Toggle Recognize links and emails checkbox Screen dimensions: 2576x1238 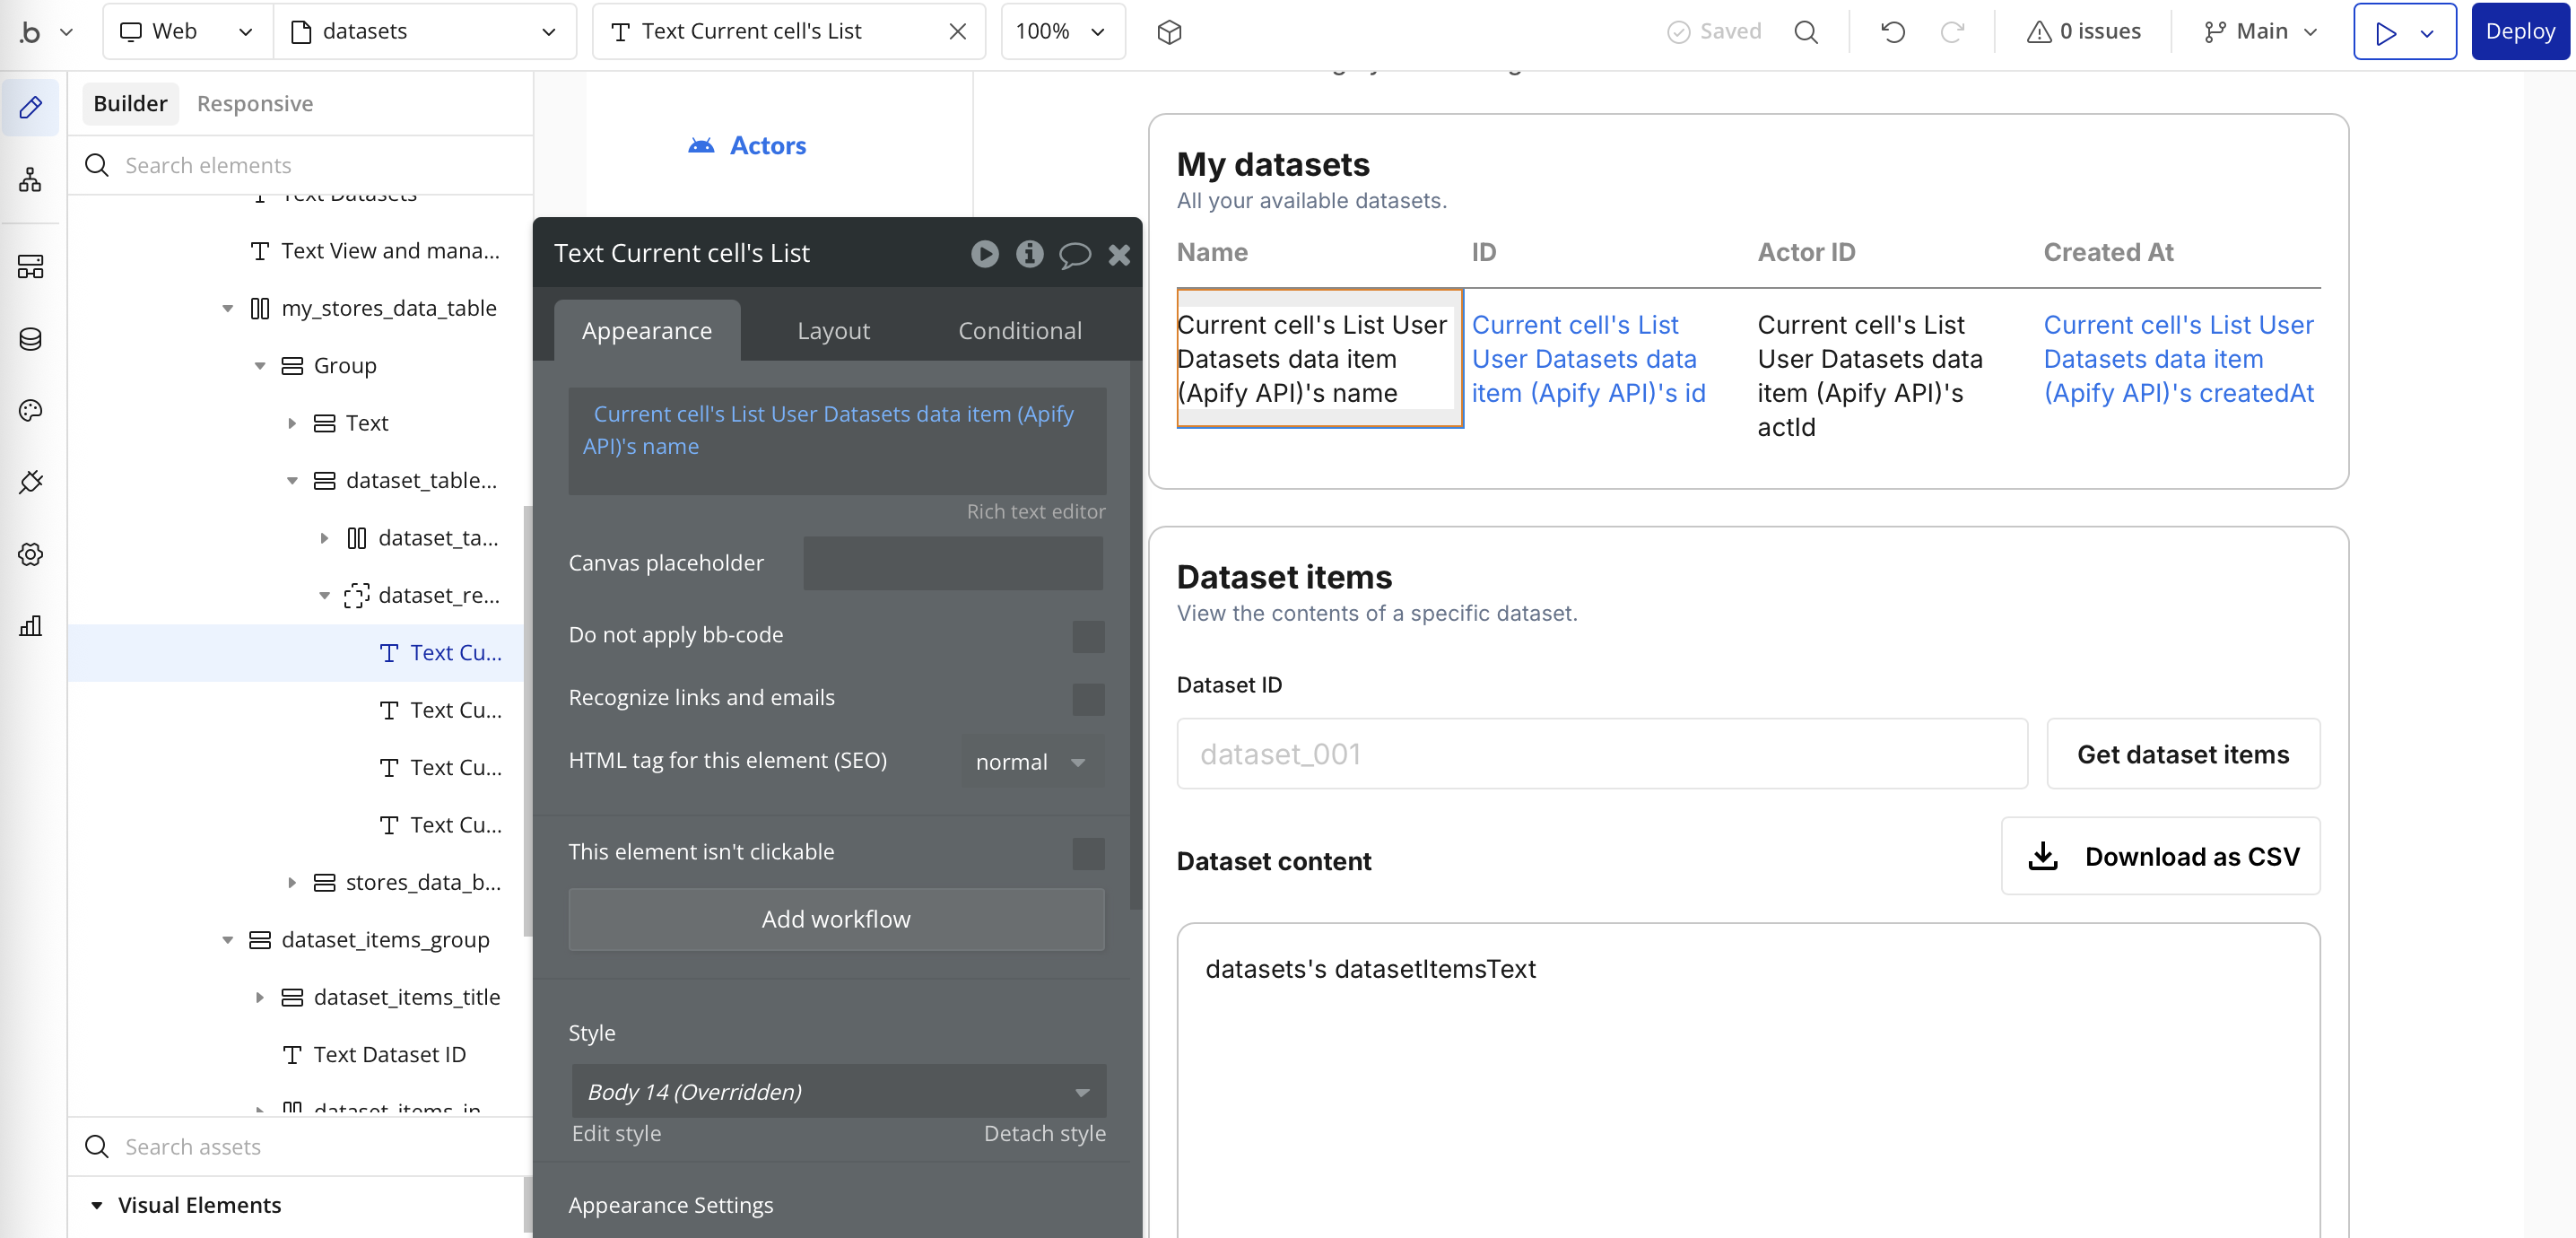[1087, 699]
